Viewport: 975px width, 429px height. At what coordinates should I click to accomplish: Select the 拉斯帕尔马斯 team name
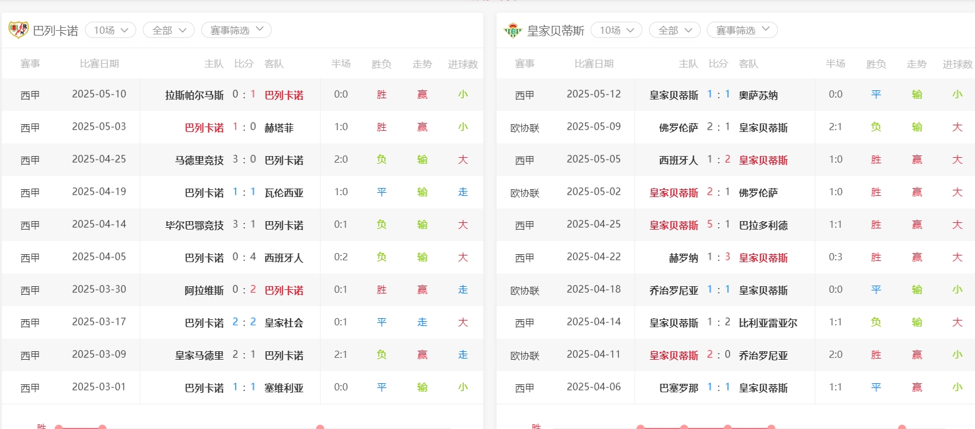tap(194, 95)
